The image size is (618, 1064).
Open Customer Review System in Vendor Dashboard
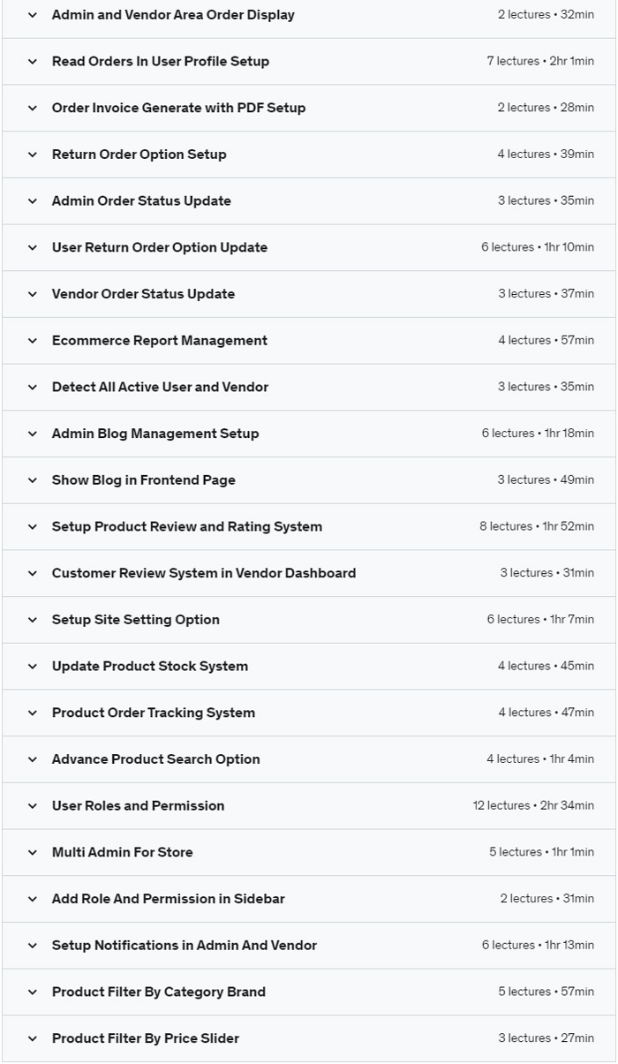coord(203,573)
